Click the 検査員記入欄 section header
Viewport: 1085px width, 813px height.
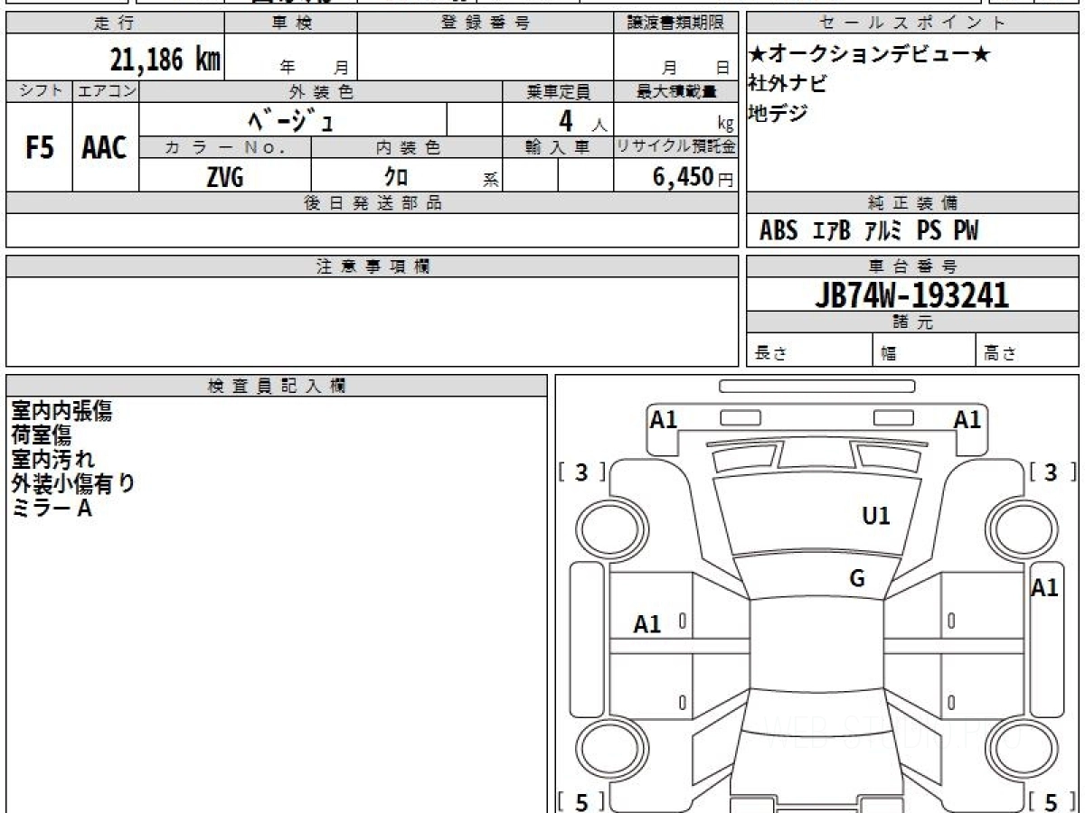tap(277, 386)
